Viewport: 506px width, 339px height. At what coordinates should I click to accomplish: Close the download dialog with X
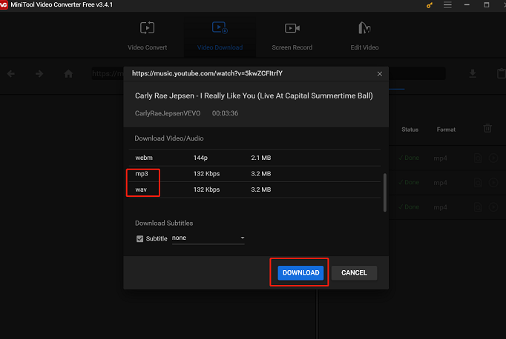[380, 74]
